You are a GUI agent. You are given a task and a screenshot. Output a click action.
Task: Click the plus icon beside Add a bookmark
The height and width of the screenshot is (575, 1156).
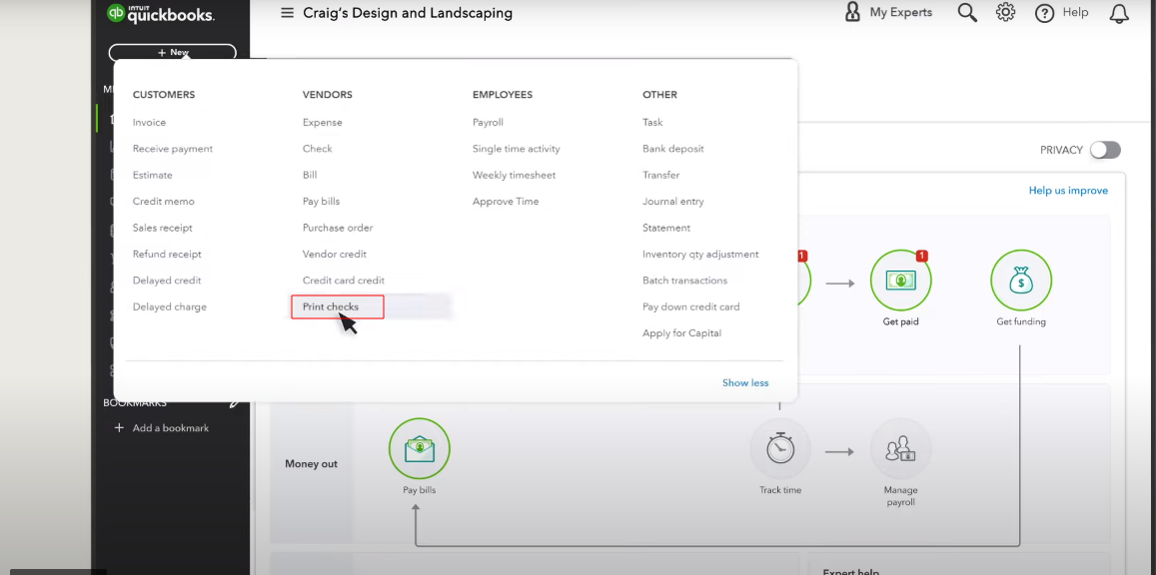119,427
